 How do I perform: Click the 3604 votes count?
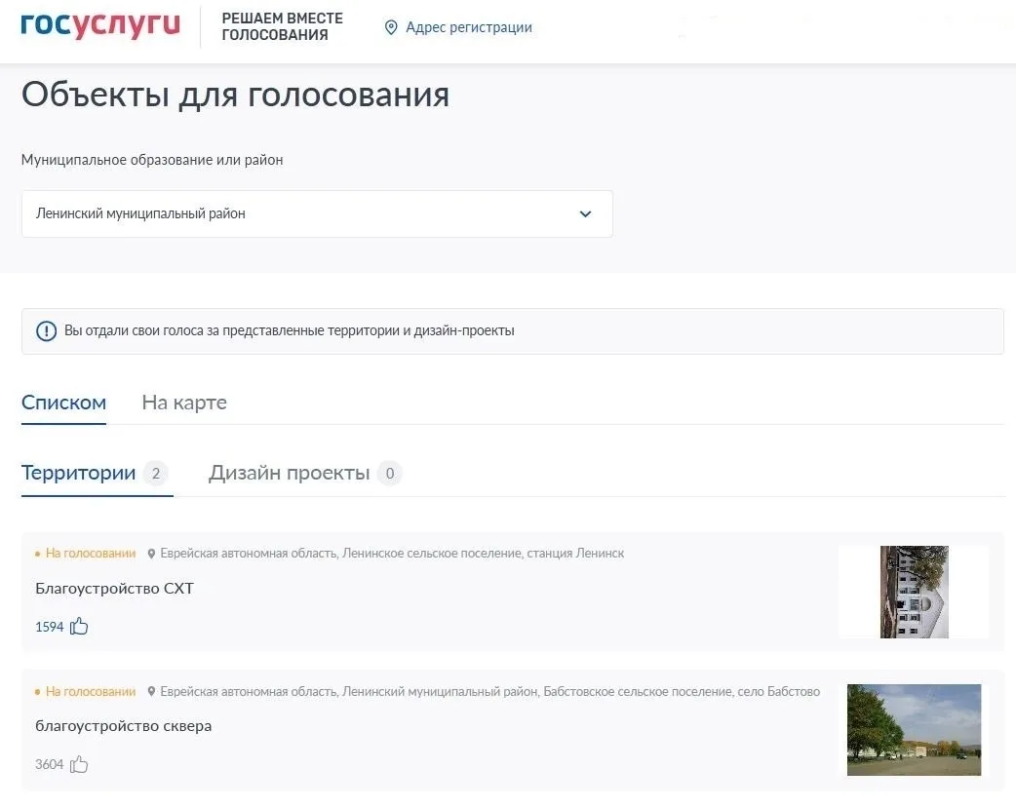[x=50, y=764]
